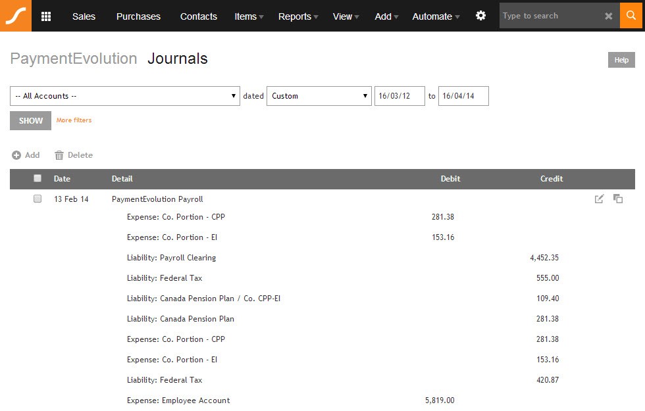Screen dimensions: 645x411
Task: Click the credit amount 555.00
Action: pos(548,278)
